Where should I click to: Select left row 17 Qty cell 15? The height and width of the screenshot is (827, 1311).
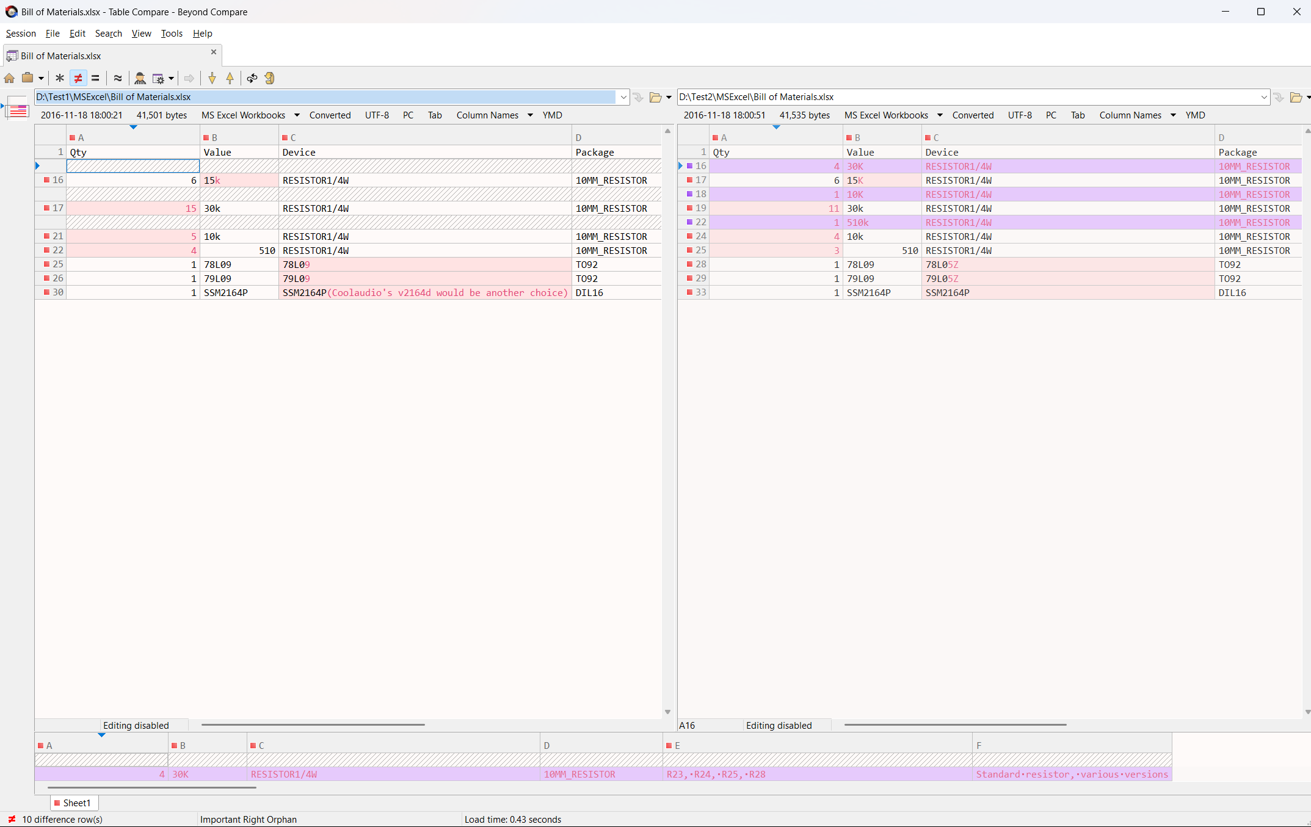pos(133,209)
